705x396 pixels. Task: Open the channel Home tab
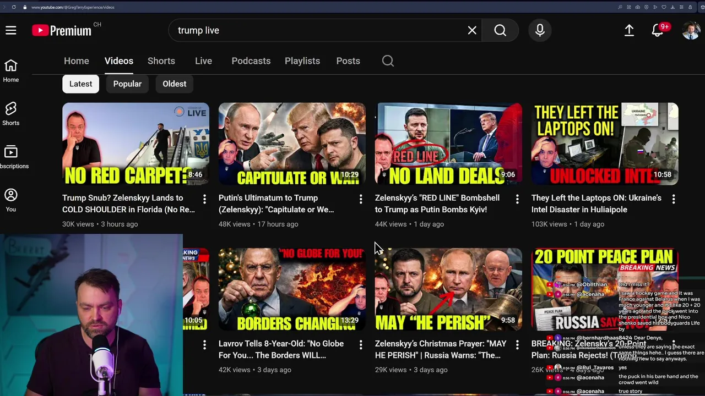coord(77,61)
